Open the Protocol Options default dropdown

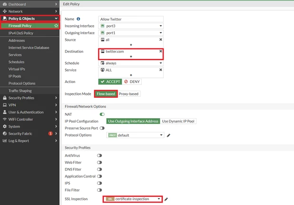pos(135,135)
